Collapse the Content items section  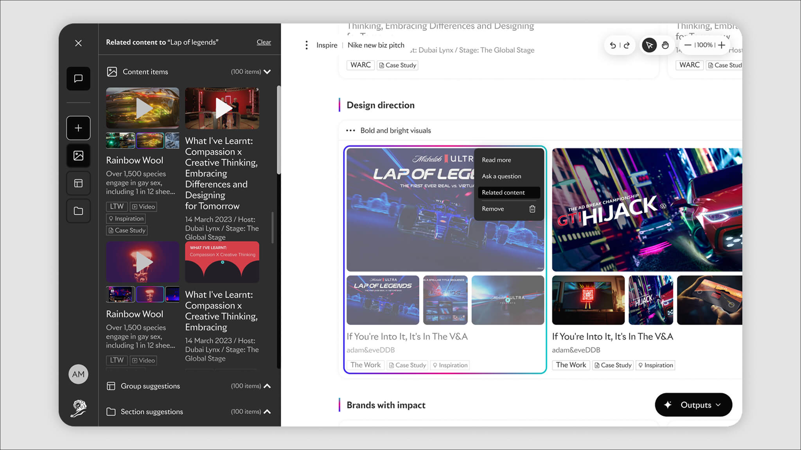tap(267, 72)
